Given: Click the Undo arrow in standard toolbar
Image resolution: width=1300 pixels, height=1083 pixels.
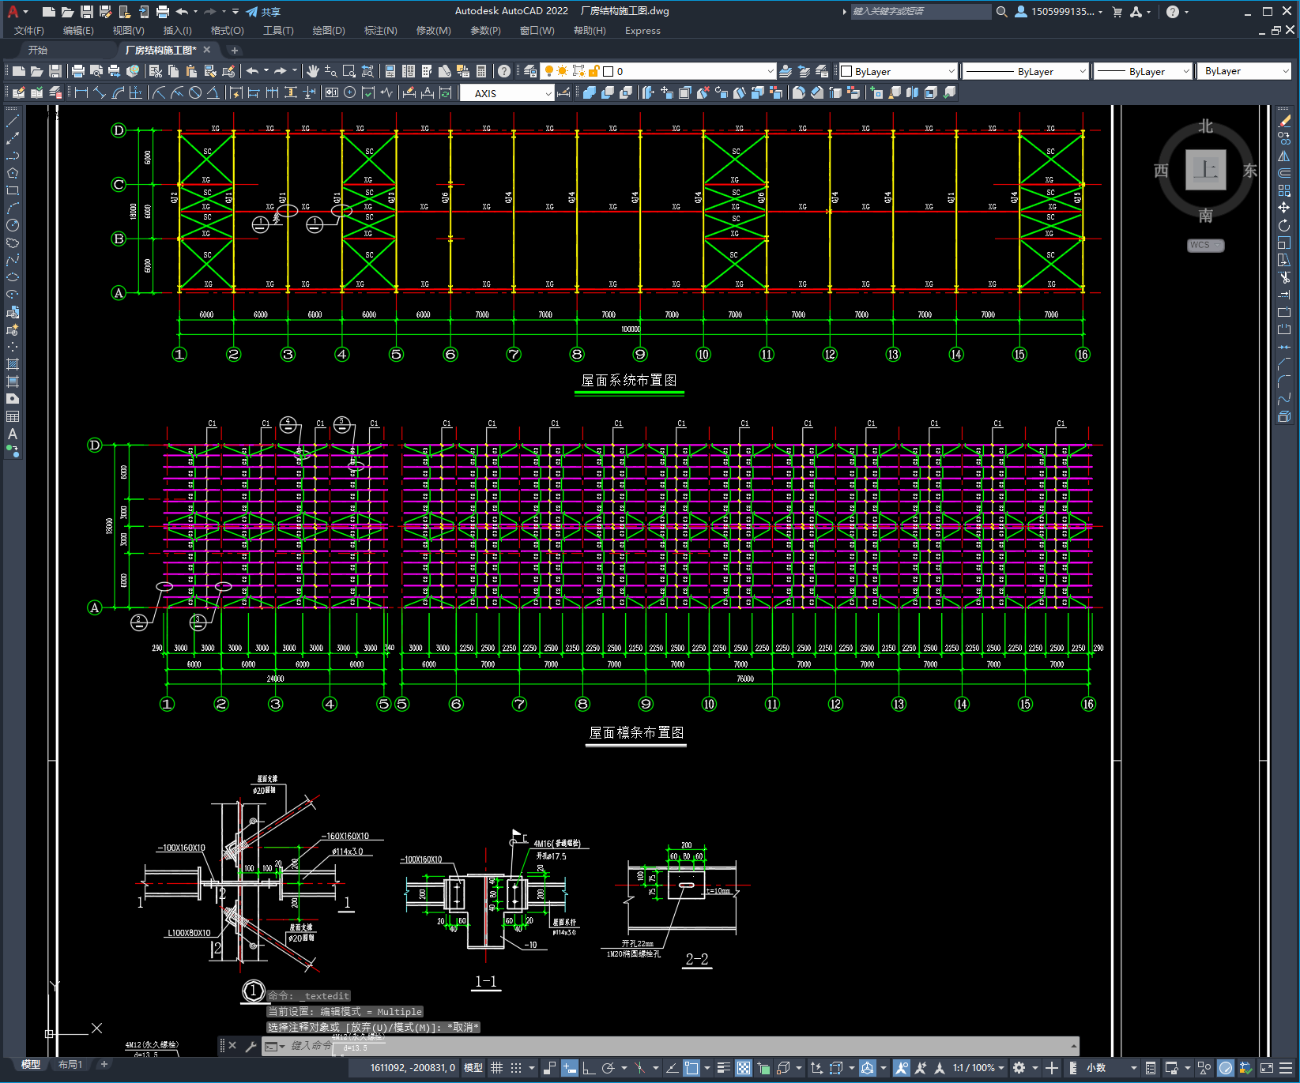Looking at the screenshot, I should (252, 71).
